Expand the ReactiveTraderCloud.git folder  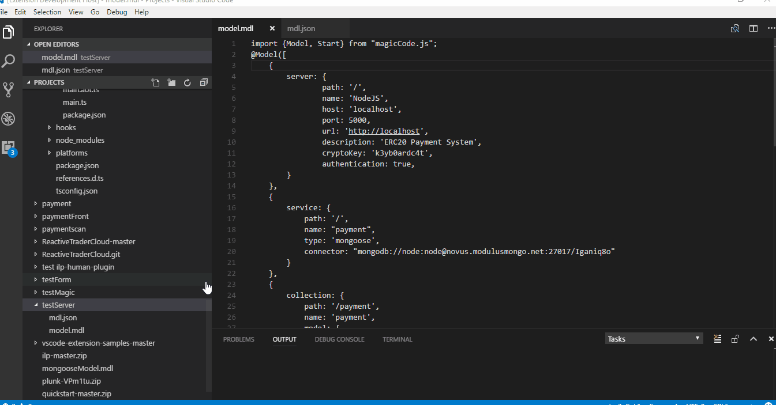117,254
